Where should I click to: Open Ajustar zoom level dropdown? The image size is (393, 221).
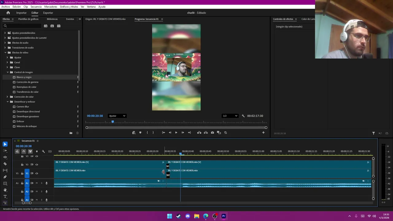(x=117, y=116)
